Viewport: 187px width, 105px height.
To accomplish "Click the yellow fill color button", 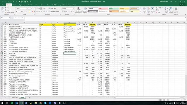I will pos(30,12).
